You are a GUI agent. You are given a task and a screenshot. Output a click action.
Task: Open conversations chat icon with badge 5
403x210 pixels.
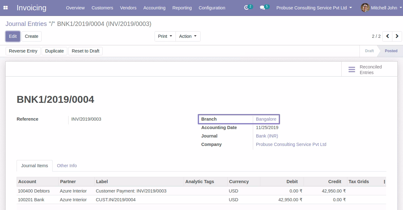click(x=264, y=7)
